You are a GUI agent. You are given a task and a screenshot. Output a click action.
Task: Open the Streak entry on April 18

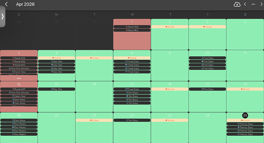(245, 89)
